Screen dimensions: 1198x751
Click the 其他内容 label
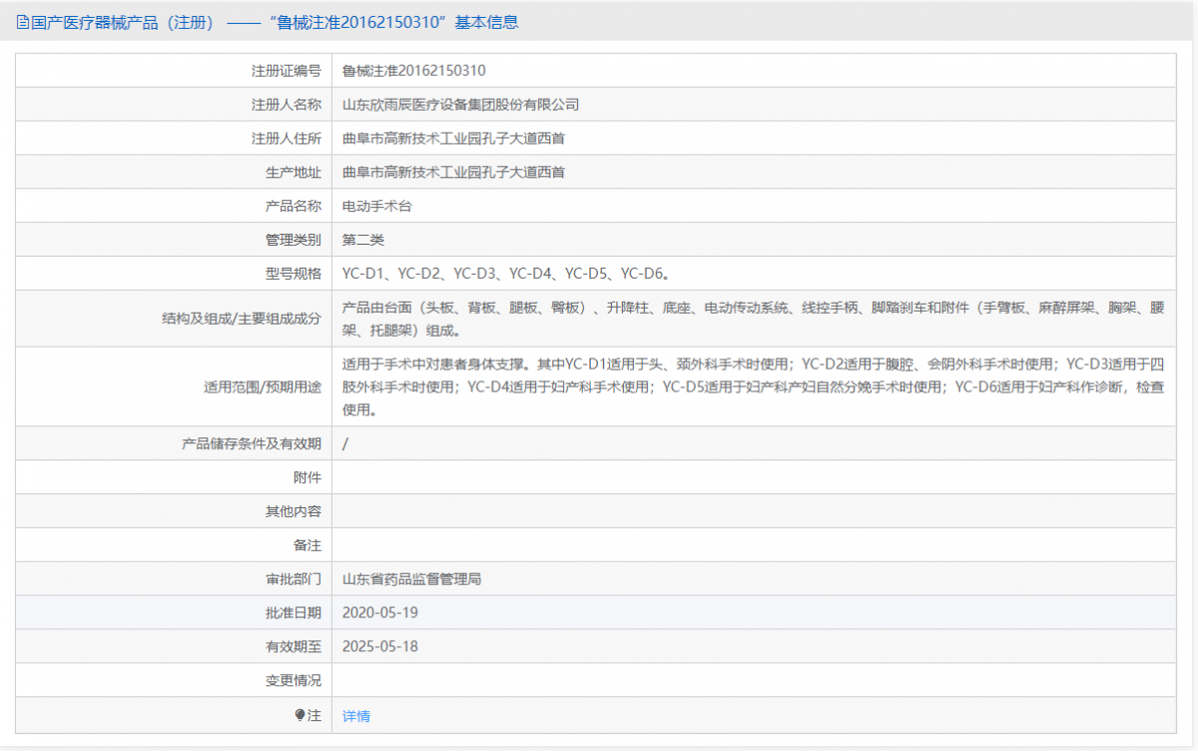tap(294, 511)
